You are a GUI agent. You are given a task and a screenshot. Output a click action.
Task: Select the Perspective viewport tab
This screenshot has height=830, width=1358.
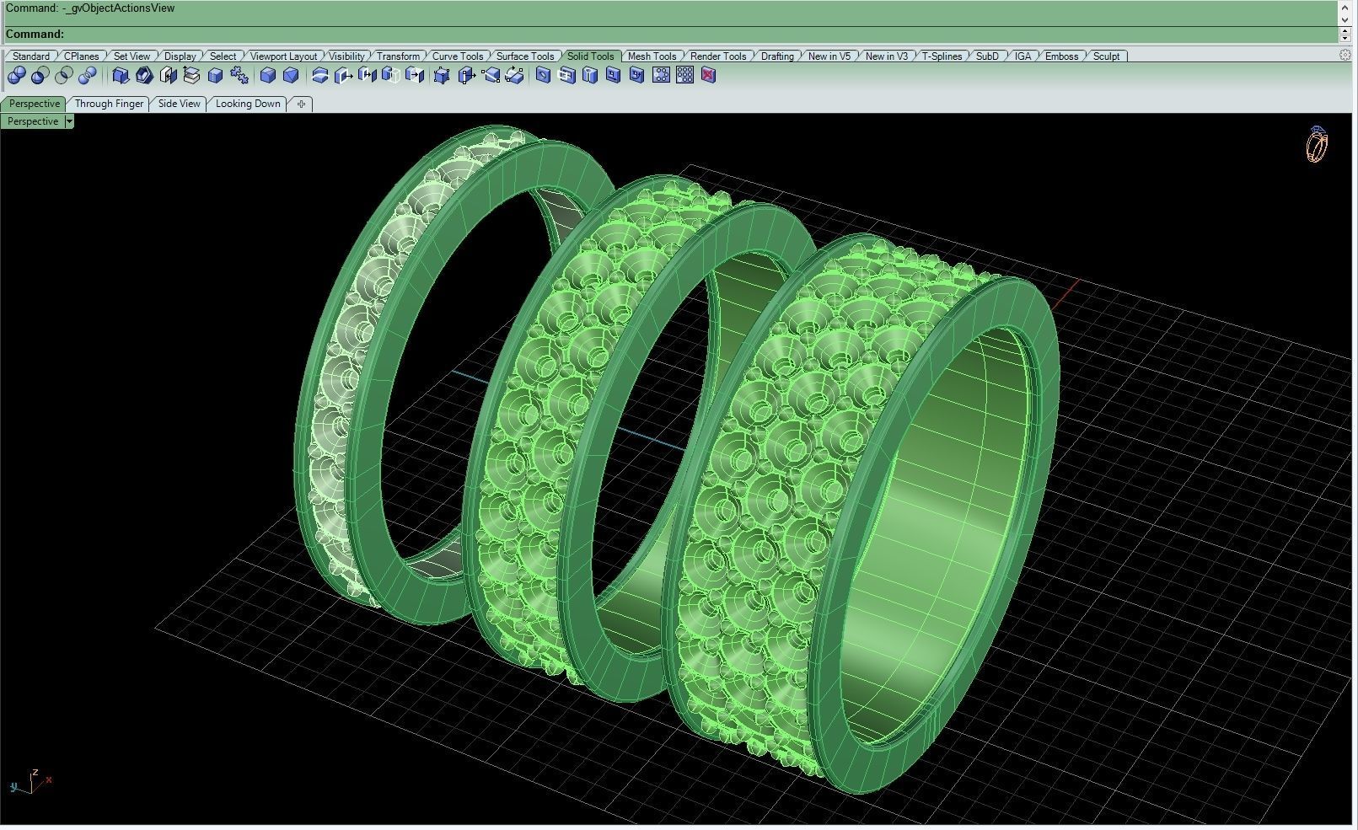click(35, 104)
